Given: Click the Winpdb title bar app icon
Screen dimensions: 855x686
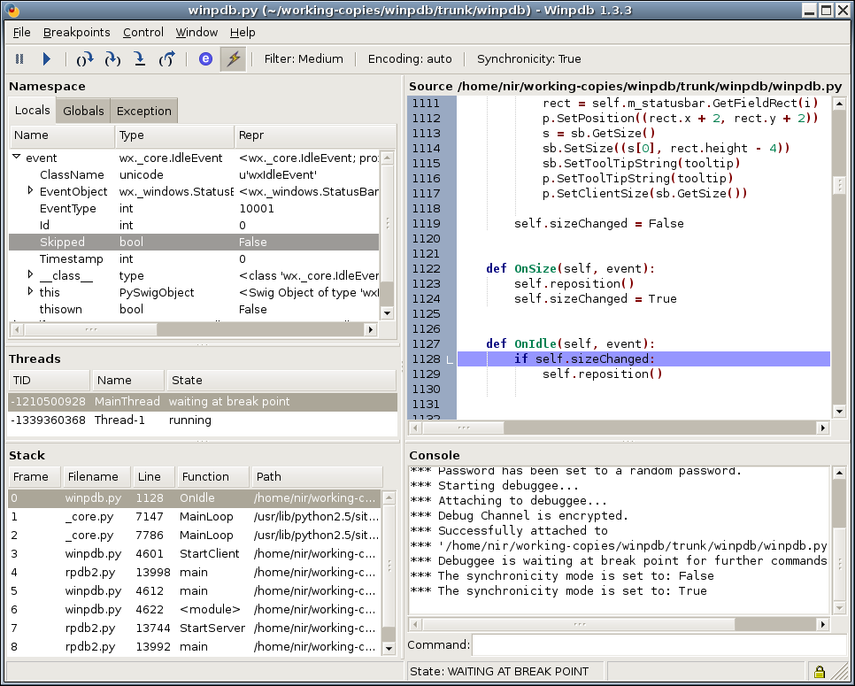Looking at the screenshot, I should click(12, 10).
